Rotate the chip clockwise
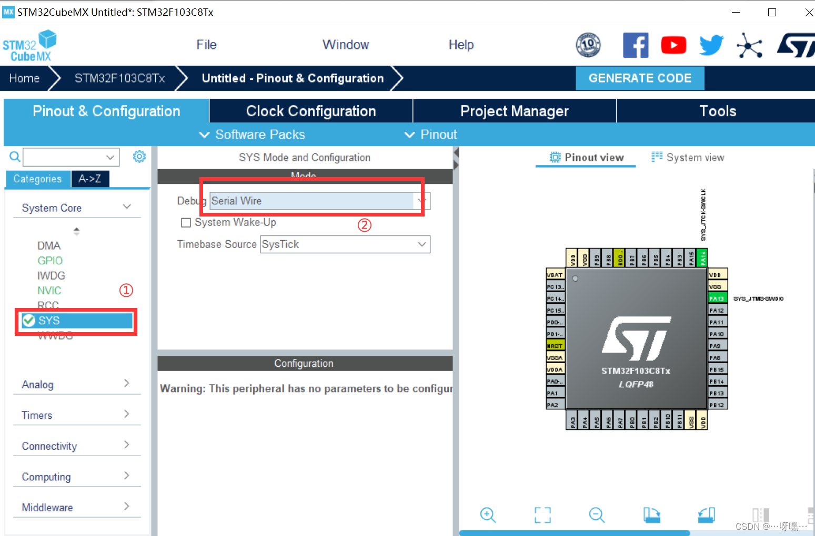 tap(652, 515)
